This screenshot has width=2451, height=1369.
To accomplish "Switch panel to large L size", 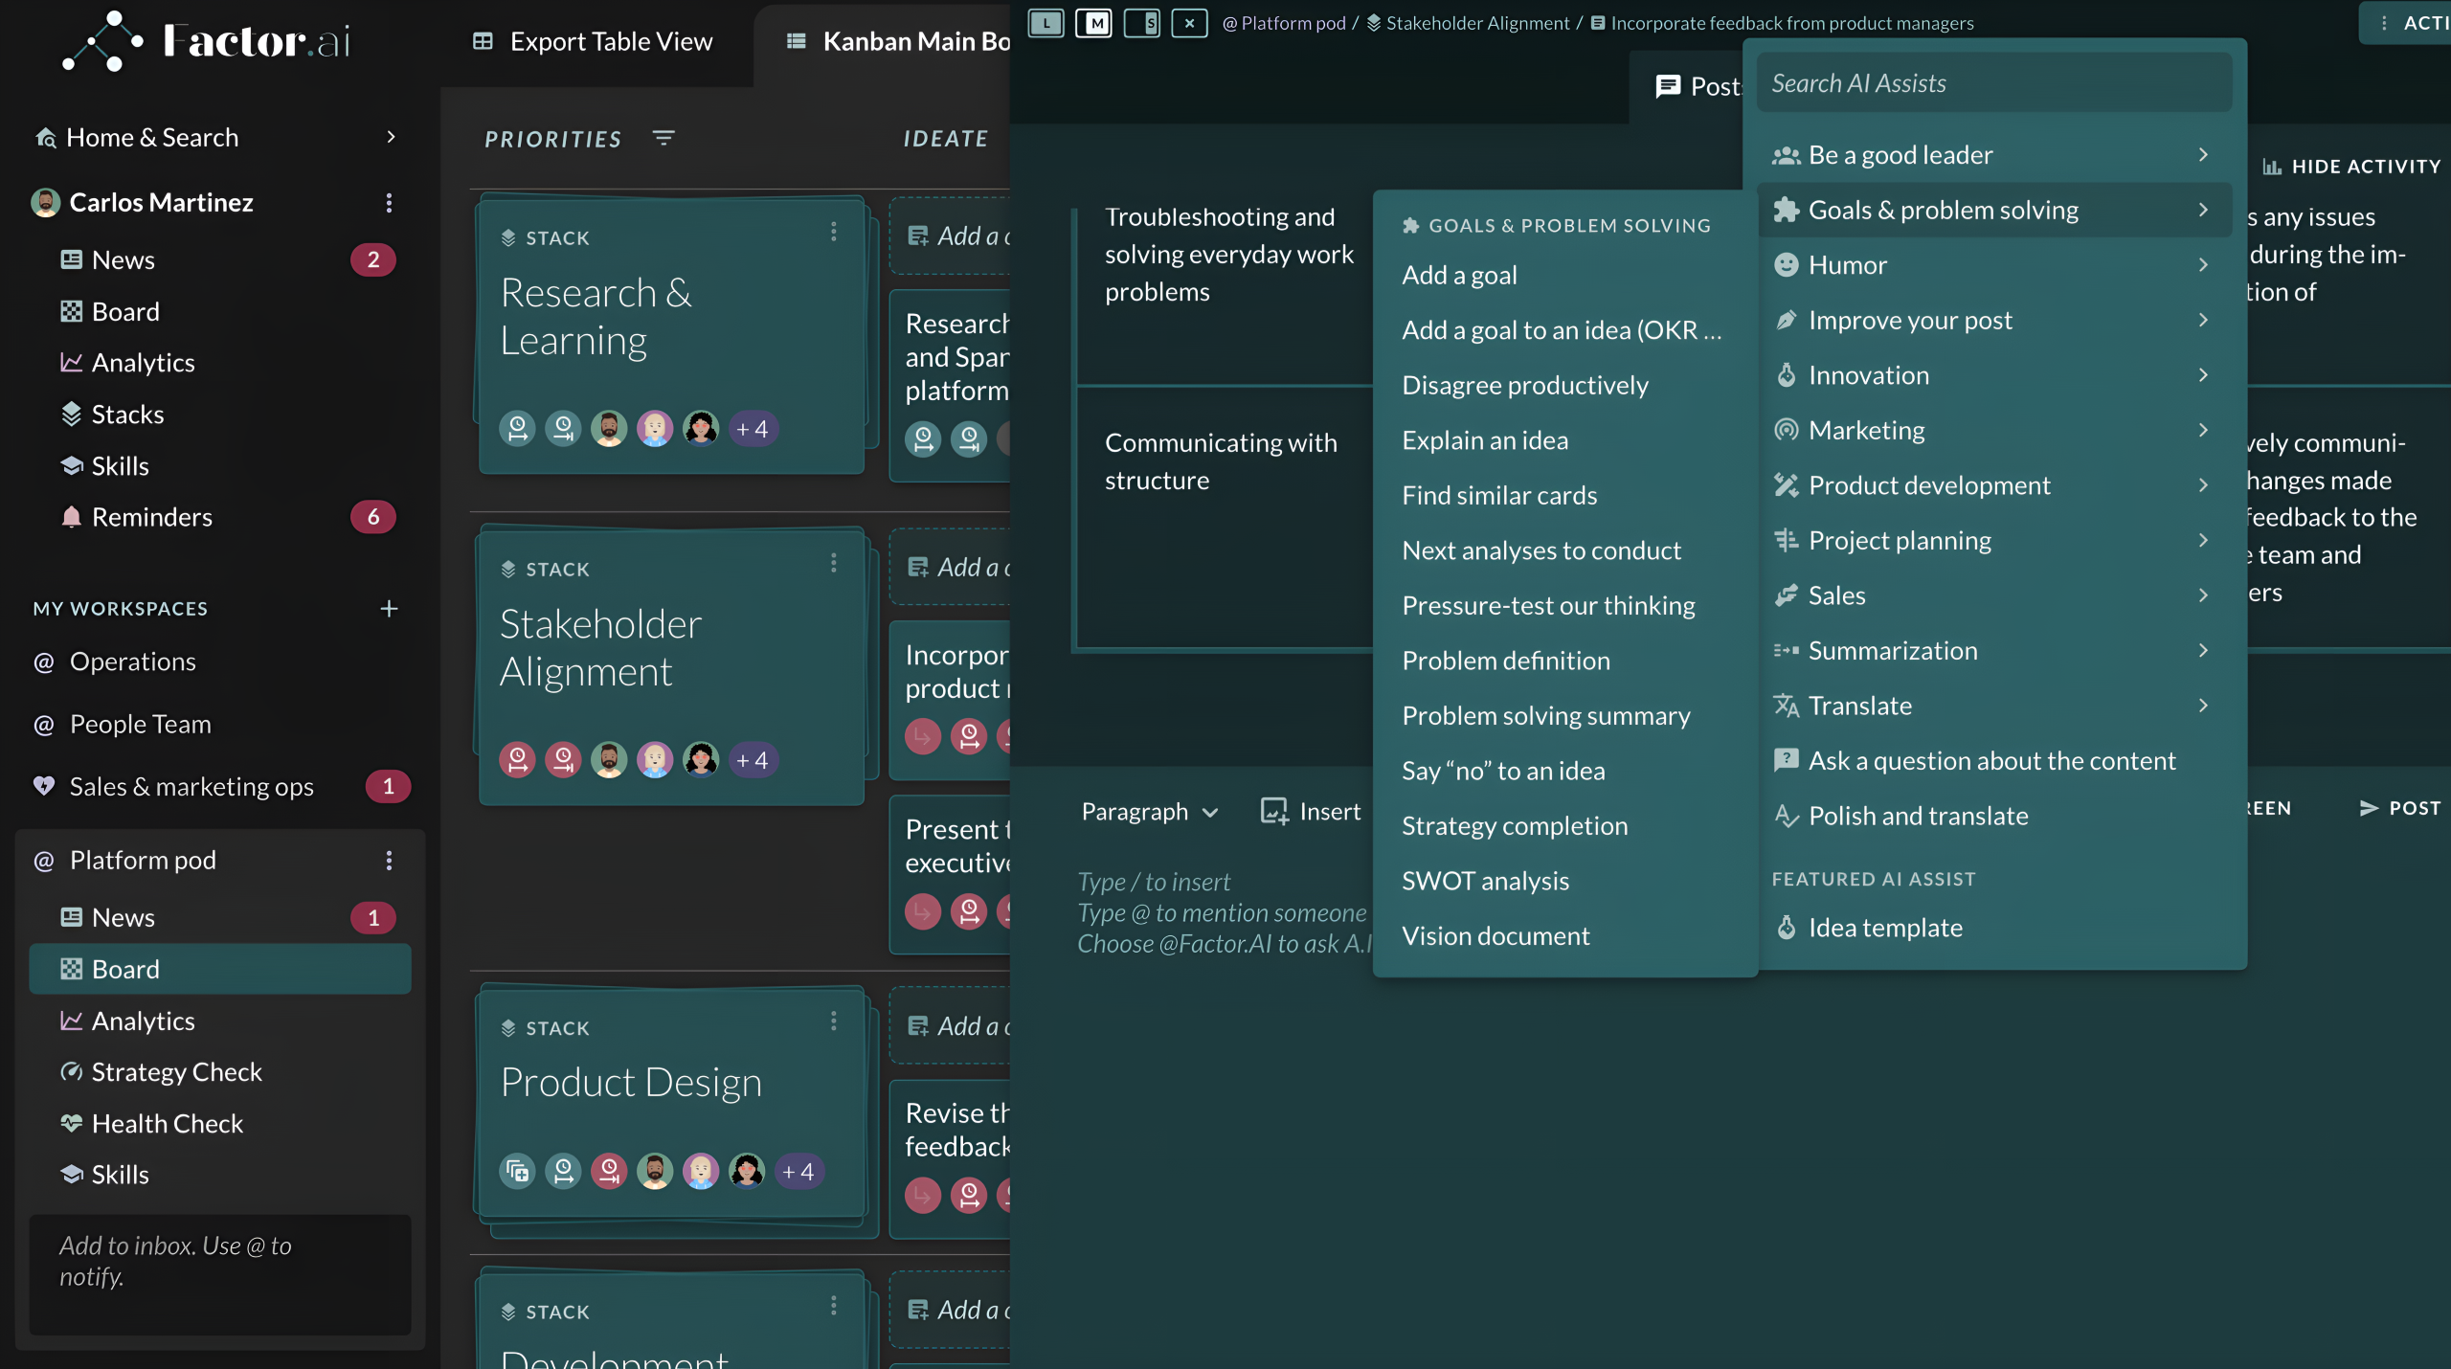I will (x=1046, y=23).
